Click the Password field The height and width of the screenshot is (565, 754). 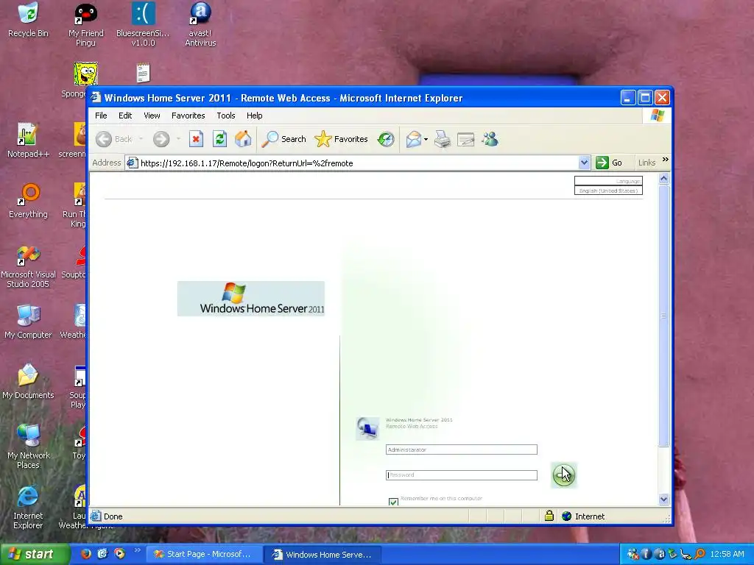(x=461, y=475)
